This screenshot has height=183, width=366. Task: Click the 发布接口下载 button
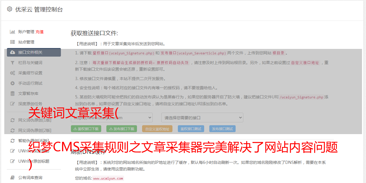tap(122, 129)
